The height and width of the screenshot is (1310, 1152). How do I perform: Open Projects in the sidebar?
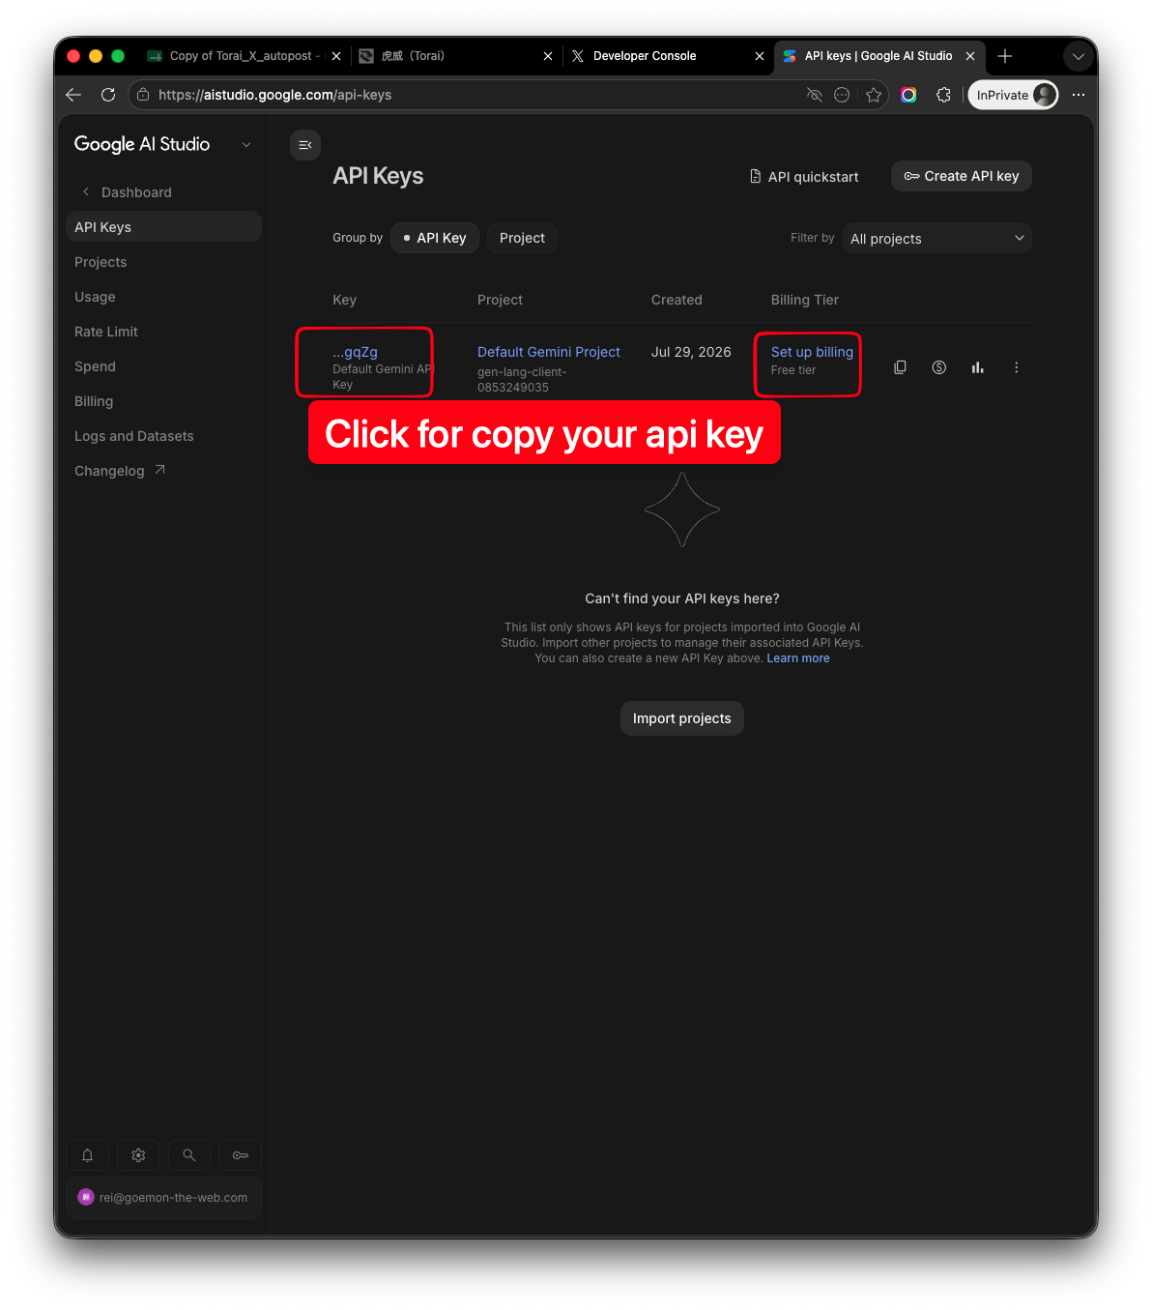pos(101,262)
